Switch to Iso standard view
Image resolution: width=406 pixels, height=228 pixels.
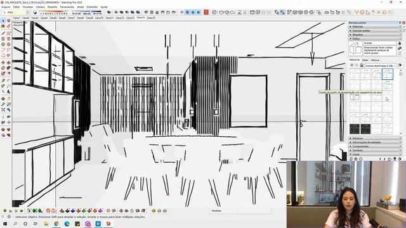[x=146, y=12]
